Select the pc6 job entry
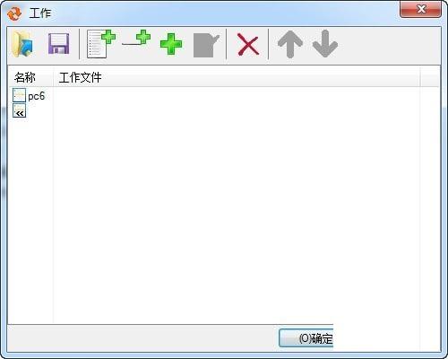This screenshot has width=448, height=359. pos(37,96)
